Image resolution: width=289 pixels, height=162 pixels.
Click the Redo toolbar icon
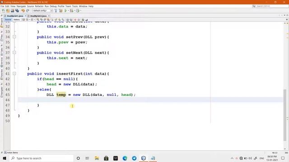(28, 11)
